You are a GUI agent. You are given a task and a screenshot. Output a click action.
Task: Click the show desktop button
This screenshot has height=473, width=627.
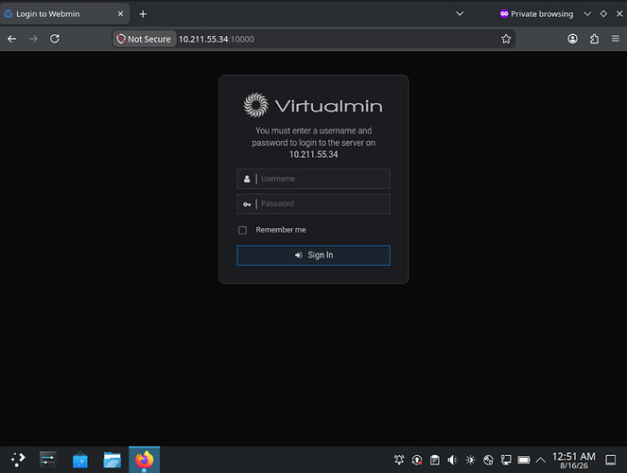click(611, 460)
